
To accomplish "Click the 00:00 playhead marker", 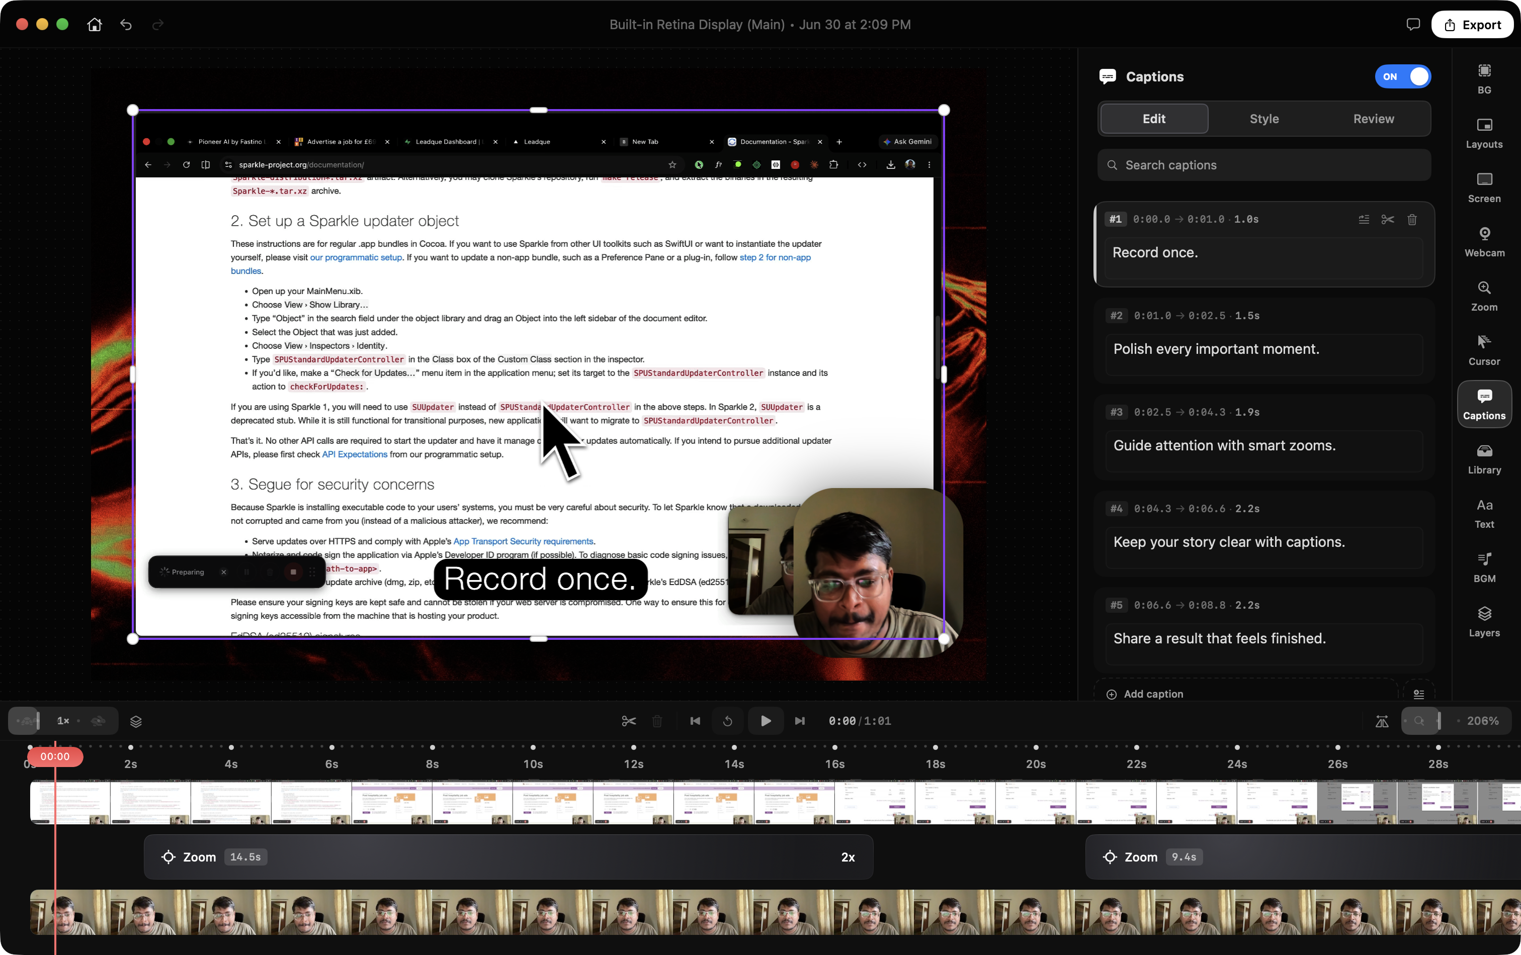I will coord(55,756).
